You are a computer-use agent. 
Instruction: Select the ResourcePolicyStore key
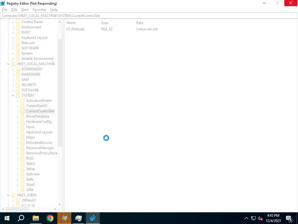pyautogui.click(x=42, y=153)
